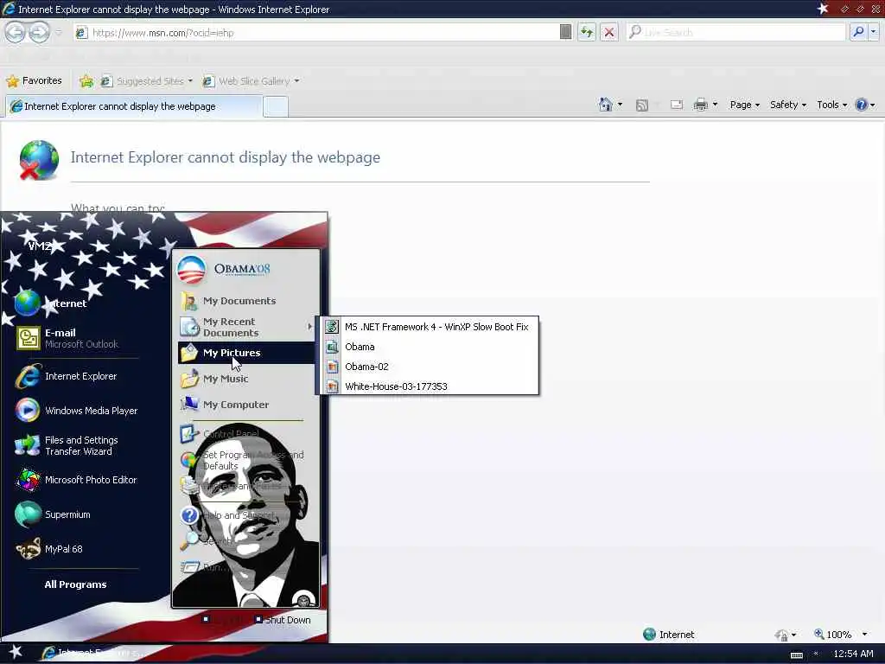Open a new blank tab
Screen dimensions: 885x664
[276, 106]
